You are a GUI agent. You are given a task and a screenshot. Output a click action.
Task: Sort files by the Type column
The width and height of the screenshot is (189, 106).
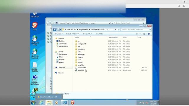tap(125, 37)
